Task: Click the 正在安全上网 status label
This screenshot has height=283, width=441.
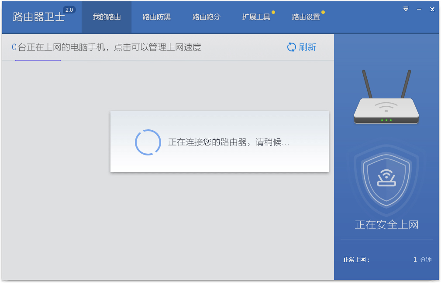Action: 386,224
